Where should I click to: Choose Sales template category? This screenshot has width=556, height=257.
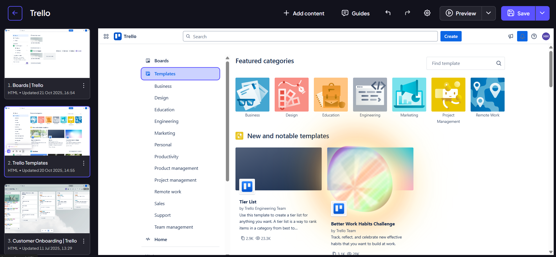pyautogui.click(x=159, y=204)
